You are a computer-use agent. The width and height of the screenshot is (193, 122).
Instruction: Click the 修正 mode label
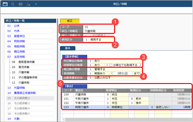70,21
